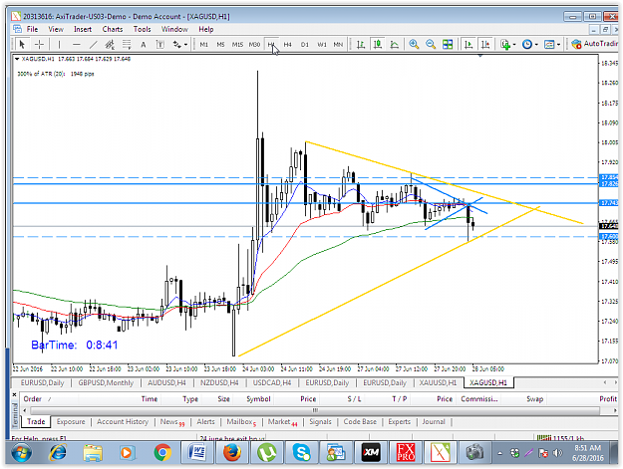Zoom out on the chart
This screenshot has height=469, width=623.
[x=431, y=44]
